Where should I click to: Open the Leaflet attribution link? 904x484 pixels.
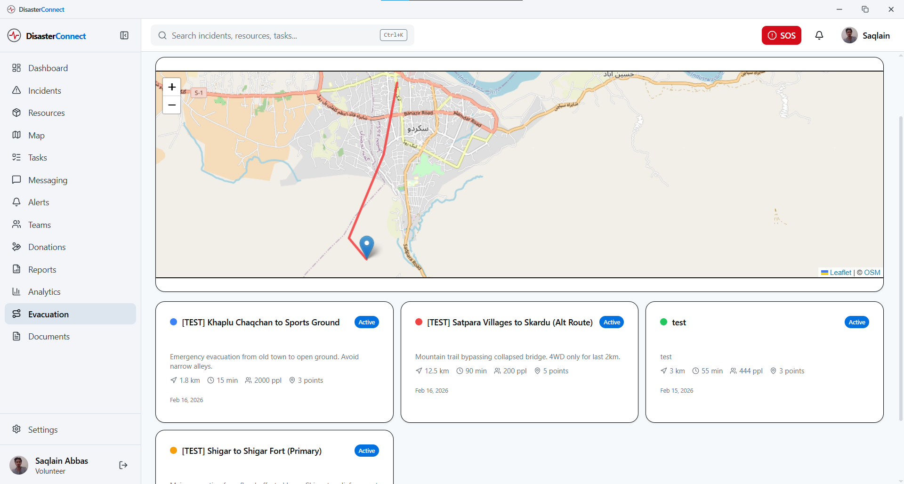(840, 273)
